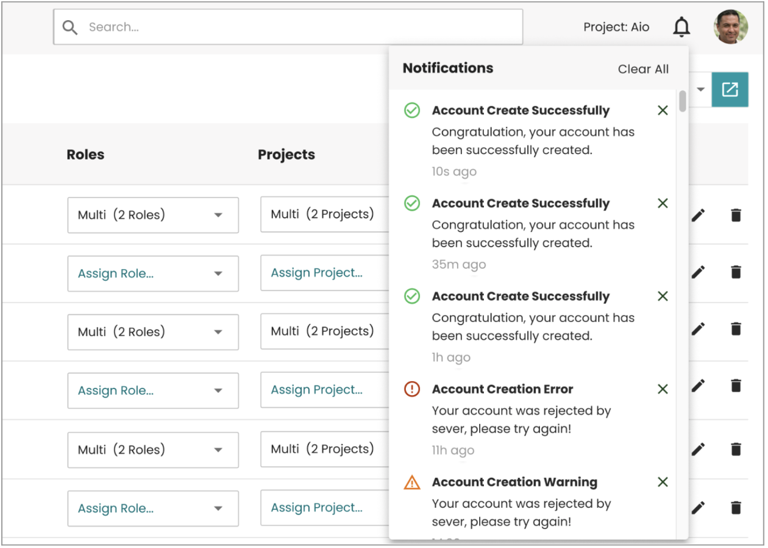Close the Account Creation Warning notification
This screenshot has width=768, height=548.
[x=663, y=482]
